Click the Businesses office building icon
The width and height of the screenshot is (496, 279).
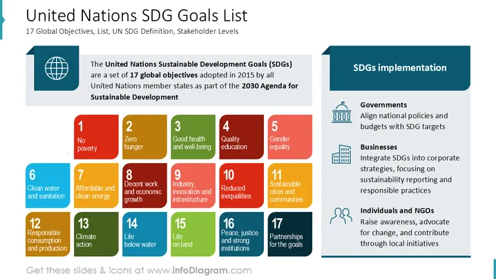[342, 155]
